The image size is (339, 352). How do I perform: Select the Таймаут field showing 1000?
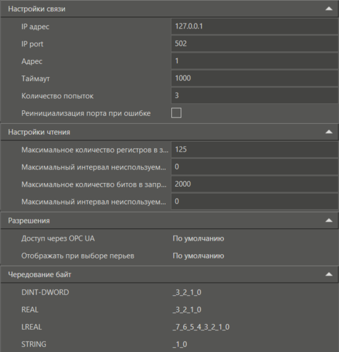pyautogui.click(x=255, y=78)
